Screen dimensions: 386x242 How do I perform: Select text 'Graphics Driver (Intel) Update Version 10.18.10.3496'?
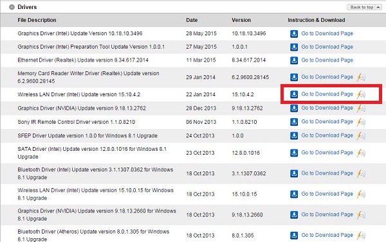coord(80,33)
